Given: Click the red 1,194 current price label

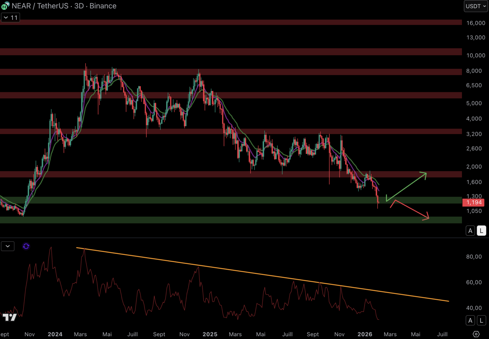Looking at the screenshot, I should [x=474, y=202].
